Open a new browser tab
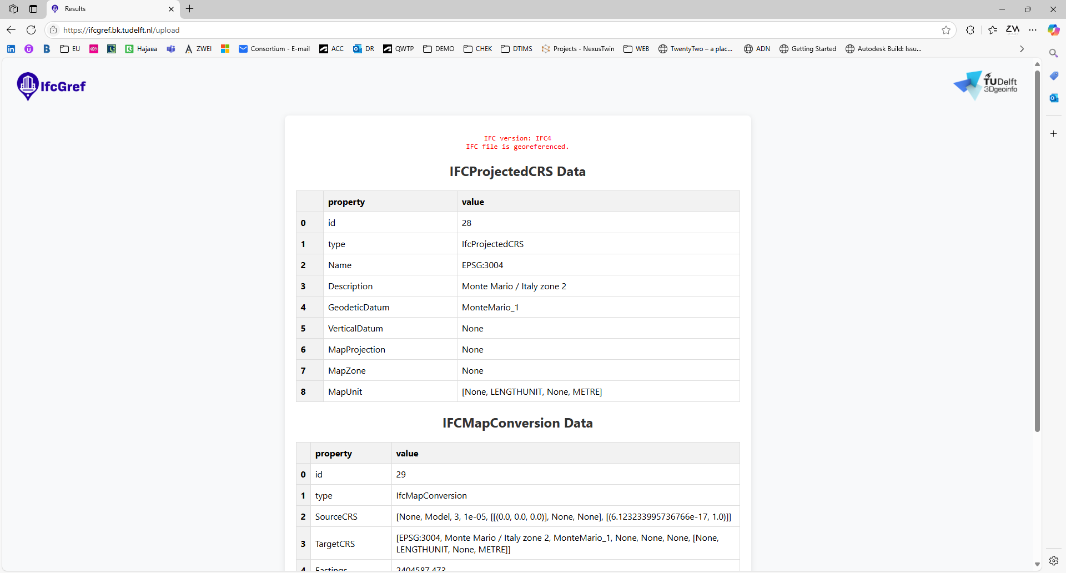This screenshot has width=1066, height=573. 190,9
